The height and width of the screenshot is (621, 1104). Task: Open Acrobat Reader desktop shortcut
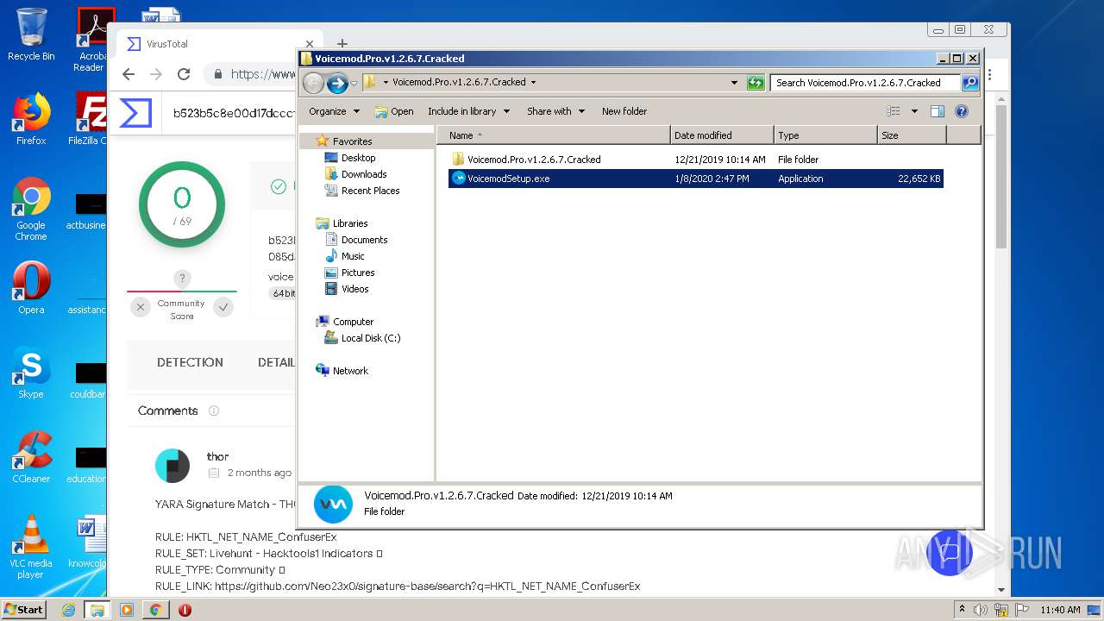[90, 40]
